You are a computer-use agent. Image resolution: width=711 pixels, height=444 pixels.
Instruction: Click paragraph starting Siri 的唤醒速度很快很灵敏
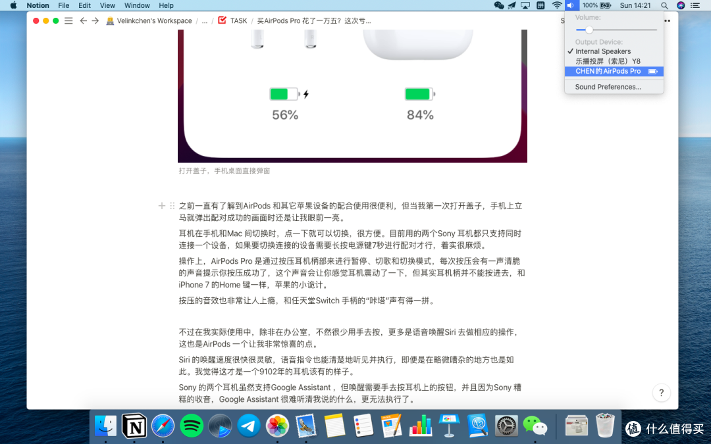click(346, 366)
